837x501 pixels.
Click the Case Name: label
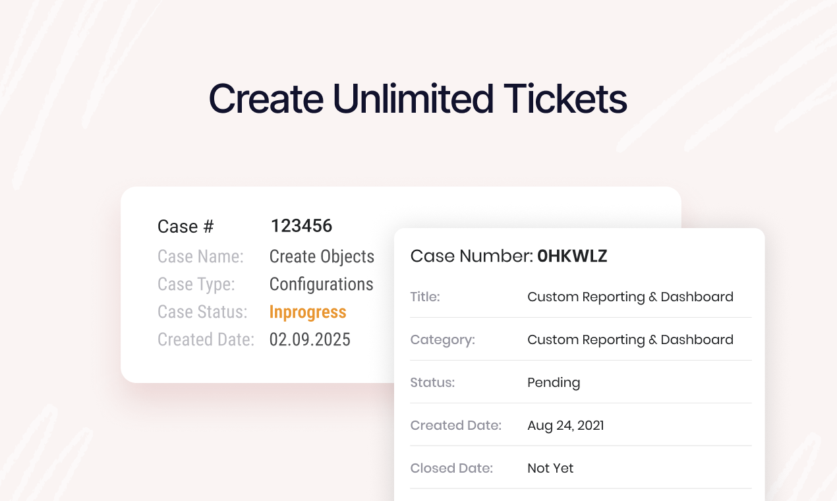pos(200,256)
